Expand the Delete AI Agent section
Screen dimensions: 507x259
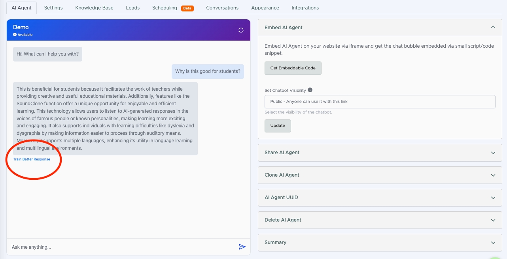[x=493, y=220]
